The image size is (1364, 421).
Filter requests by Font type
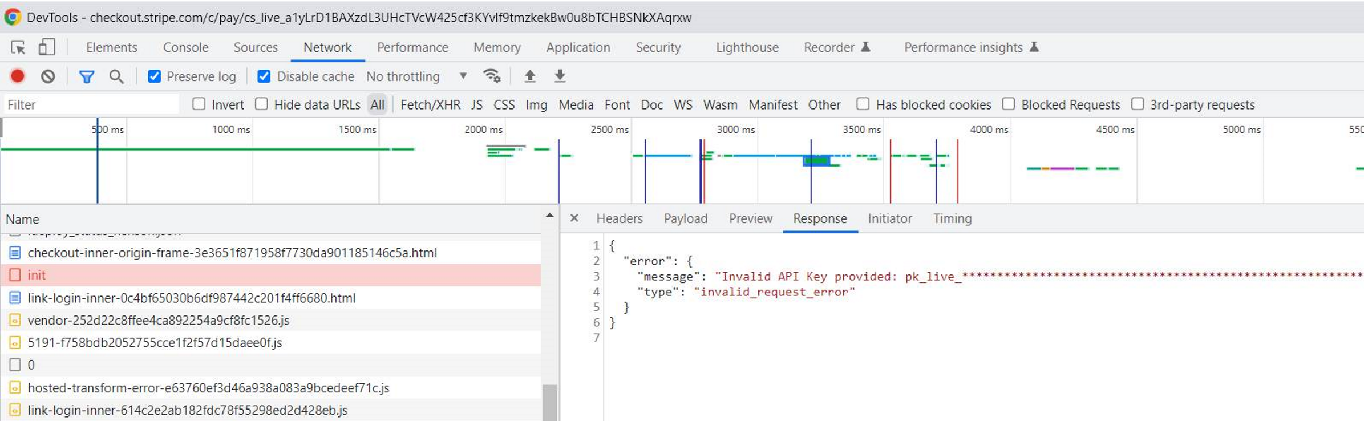coord(617,104)
